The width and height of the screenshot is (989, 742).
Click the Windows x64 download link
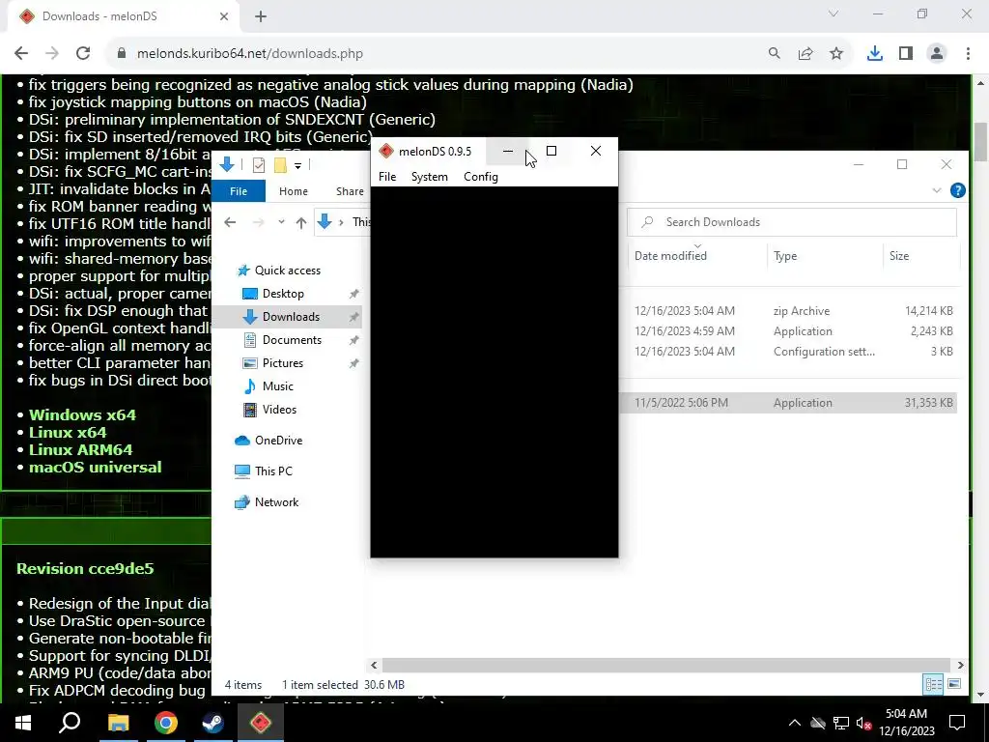pyautogui.click(x=82, y=415)
